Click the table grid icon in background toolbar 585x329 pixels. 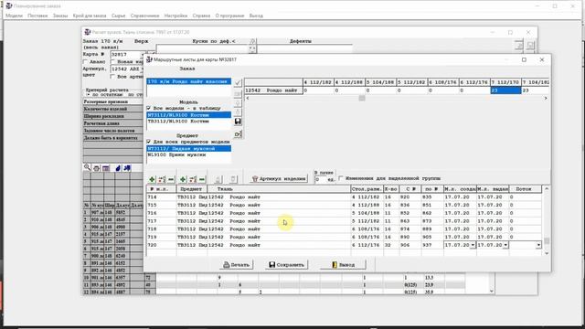tap(106, 168)
